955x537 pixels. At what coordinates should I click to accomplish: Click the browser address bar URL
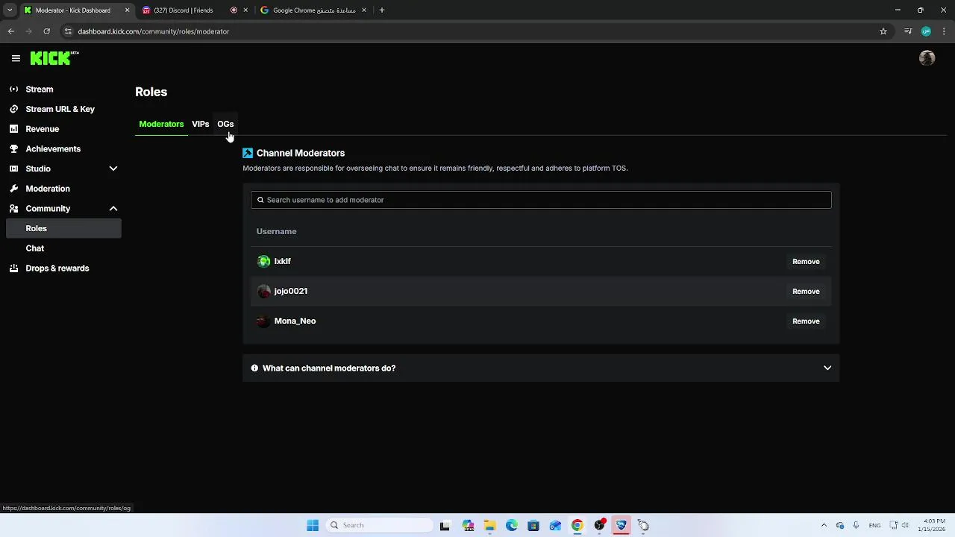click(x=153, y=31)
